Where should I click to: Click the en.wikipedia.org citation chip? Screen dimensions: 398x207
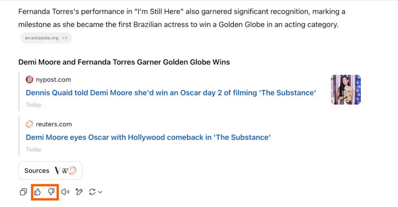pos(42,38)
